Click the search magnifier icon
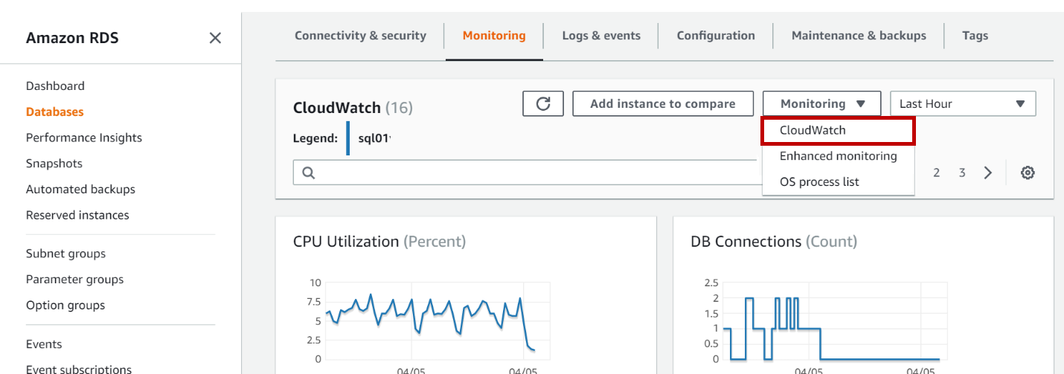This screenshot has width=1064, height=374. (309, 173)
